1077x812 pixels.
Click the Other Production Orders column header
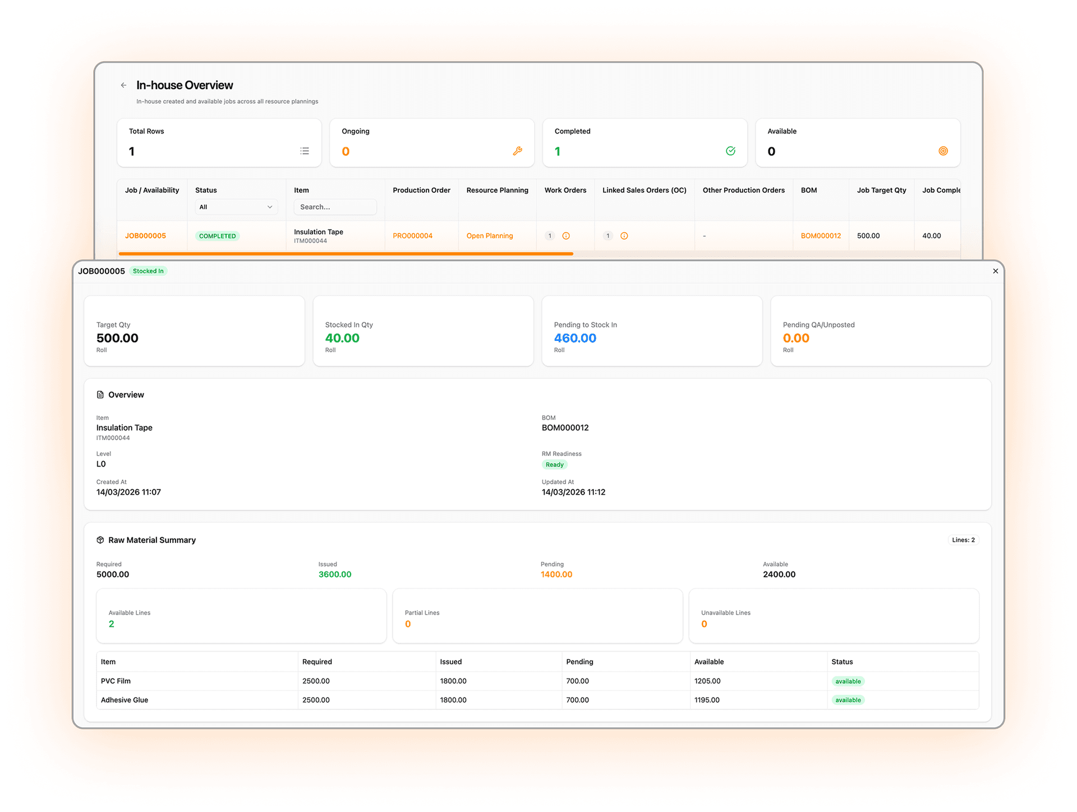click(x=743, y=190)
